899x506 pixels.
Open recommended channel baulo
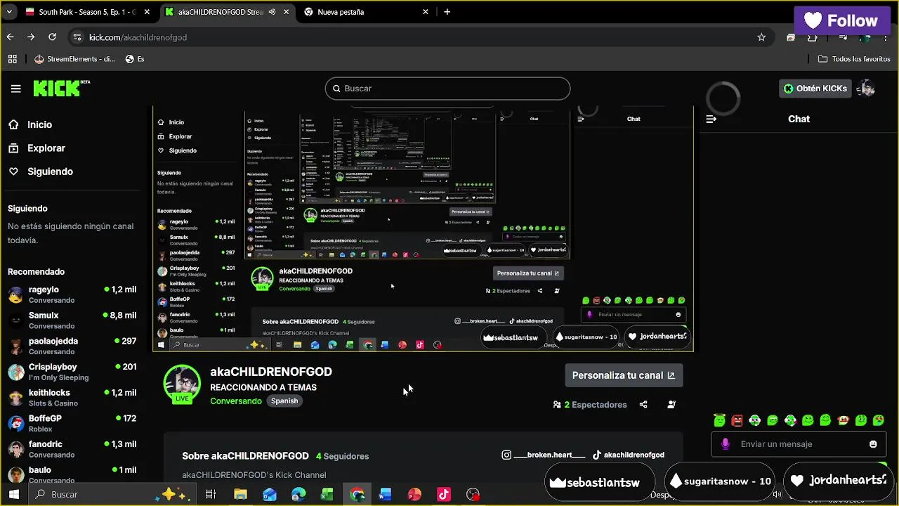pyautogui.click(x=72, y=474)
